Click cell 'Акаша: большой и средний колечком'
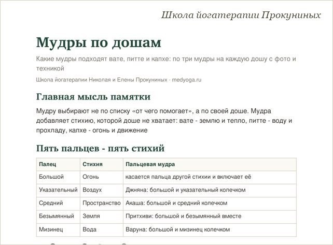 210,204
